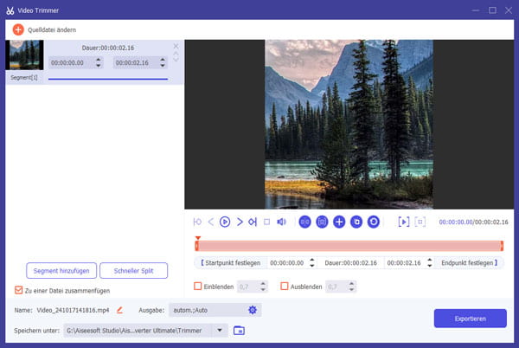Enable the Einblenden checkbox
The image size is (519, 348).
coord(198,286)
